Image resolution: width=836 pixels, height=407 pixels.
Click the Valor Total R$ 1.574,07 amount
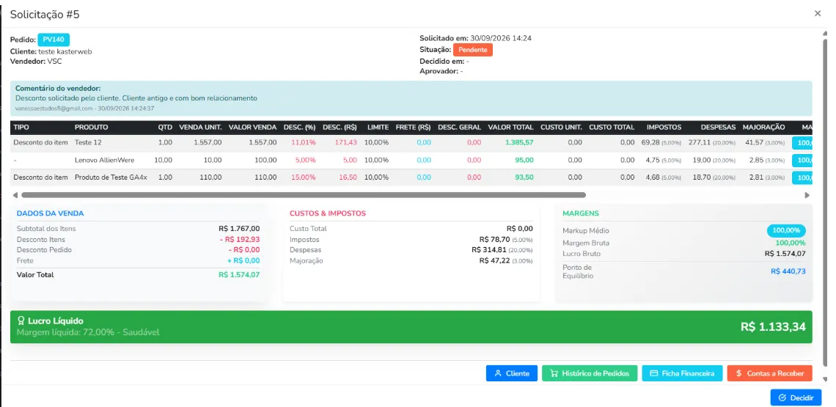[239, 275]
